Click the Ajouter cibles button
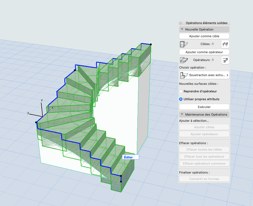The image size is (253, 206). coord(204,127)
